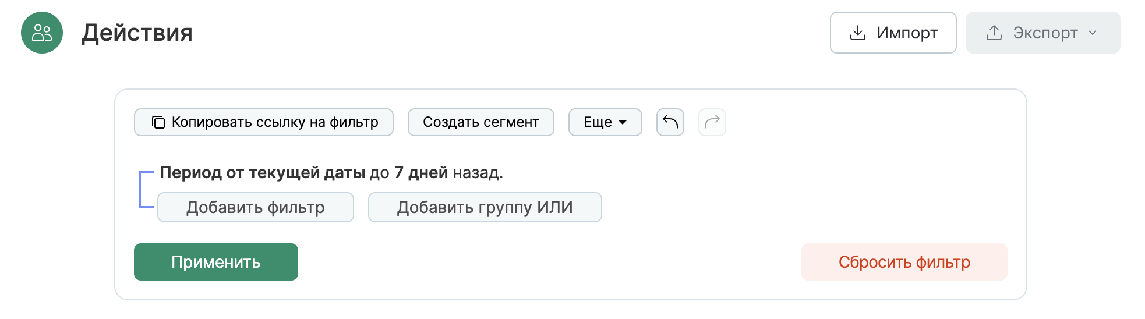
Task: Click the copy icon in the filter link button
Action: (158, 122)
